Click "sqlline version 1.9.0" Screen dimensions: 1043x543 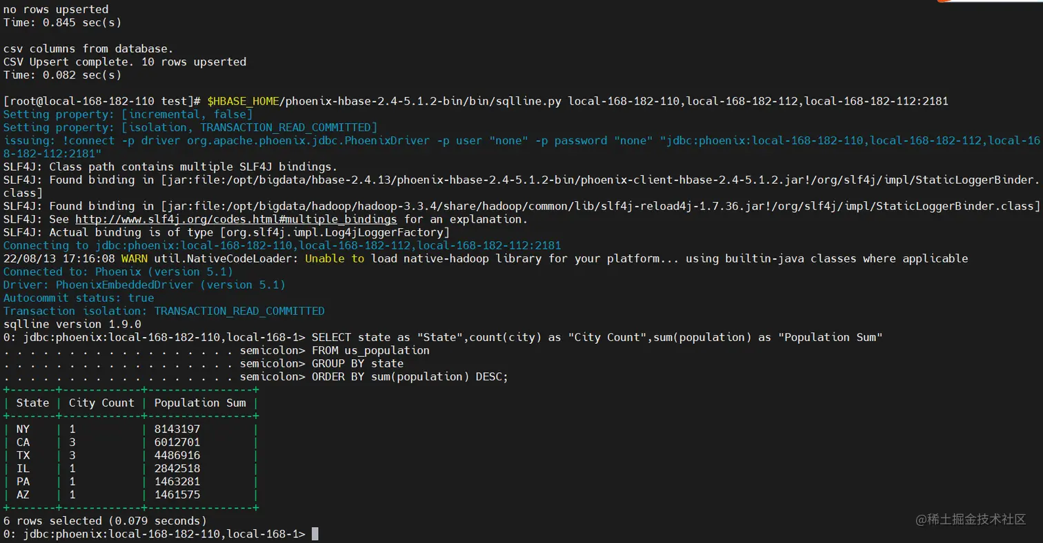coord(72,324)
